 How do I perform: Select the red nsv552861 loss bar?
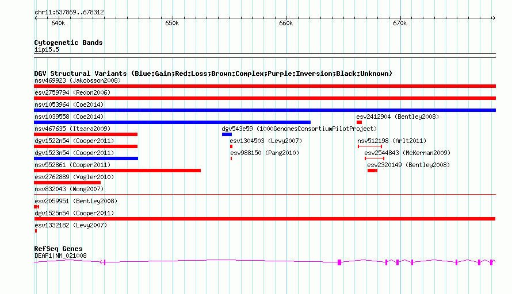pyautogui.click(x=117, y=171)
